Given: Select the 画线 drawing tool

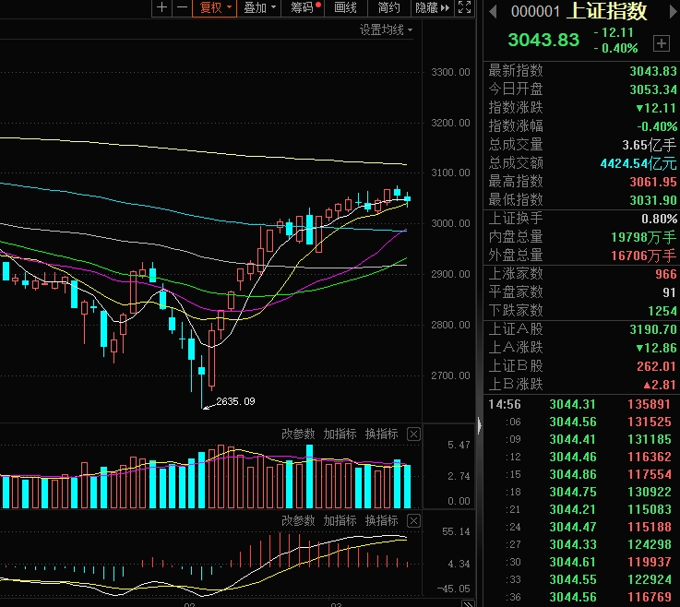Looking at the screenshot, I should (x=346, y=7).
